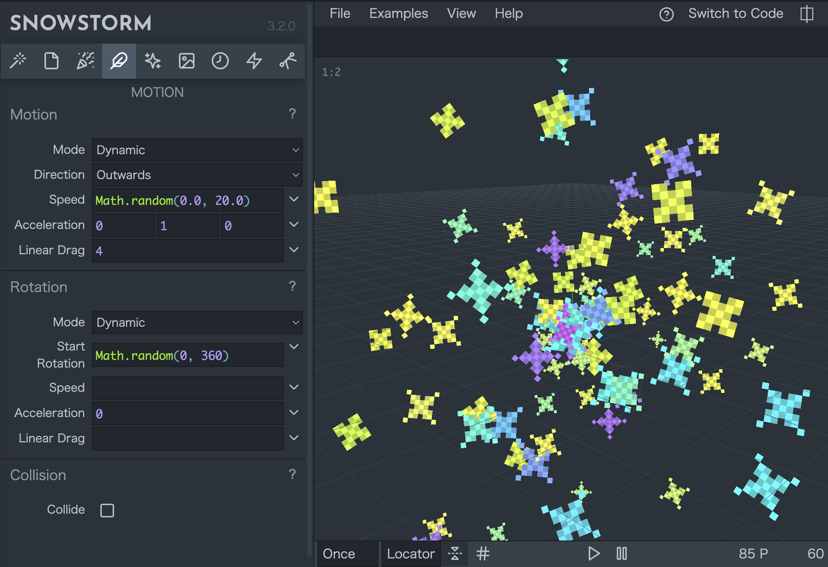Open the Texture image tab icon

click(x=186, y=61)
